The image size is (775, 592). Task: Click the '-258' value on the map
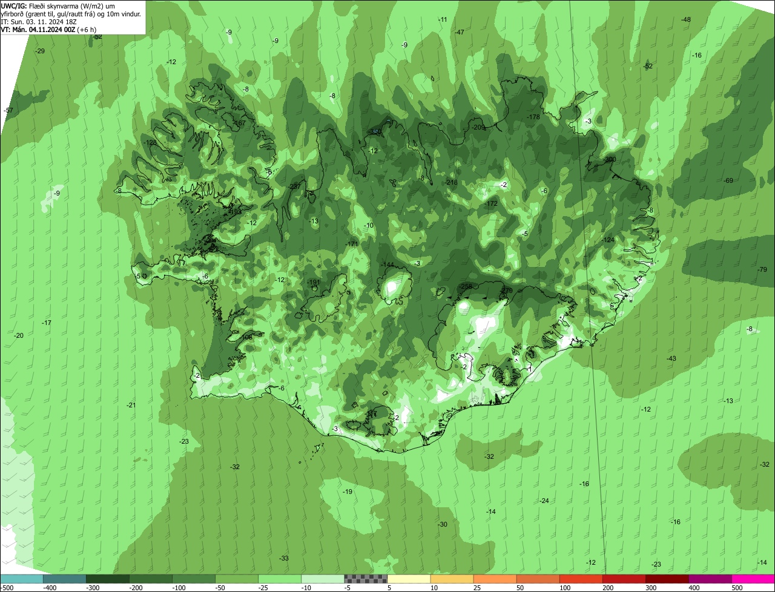click(x=466, y=286)
